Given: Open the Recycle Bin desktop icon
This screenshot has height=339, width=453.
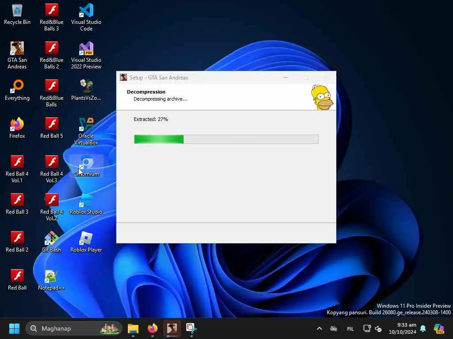Looking at the screenshot, I should 17,15.
